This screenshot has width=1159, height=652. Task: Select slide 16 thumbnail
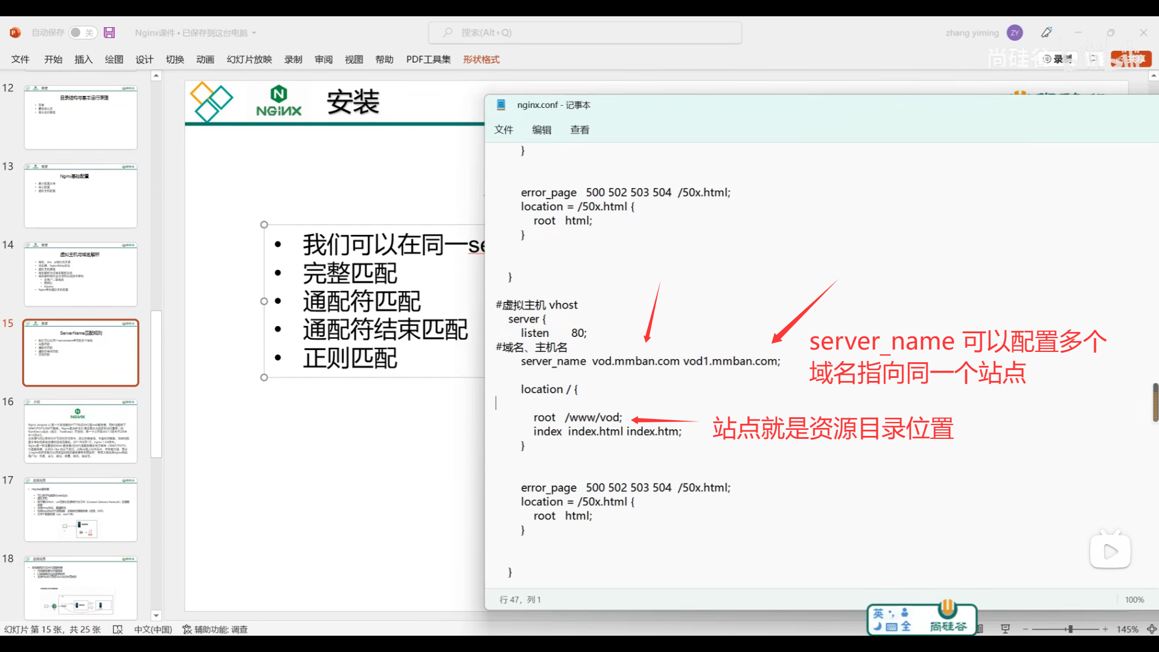coord(81,431)
